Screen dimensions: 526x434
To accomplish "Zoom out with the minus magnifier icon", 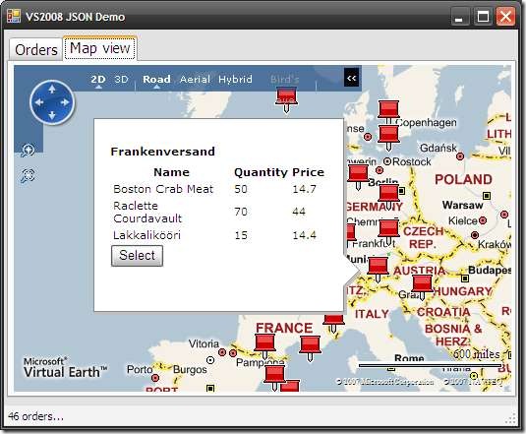I will click(28, 175).
